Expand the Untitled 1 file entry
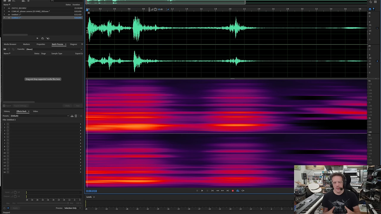Image resolution: width=381 pixels, height=214 pixels. 4,15
